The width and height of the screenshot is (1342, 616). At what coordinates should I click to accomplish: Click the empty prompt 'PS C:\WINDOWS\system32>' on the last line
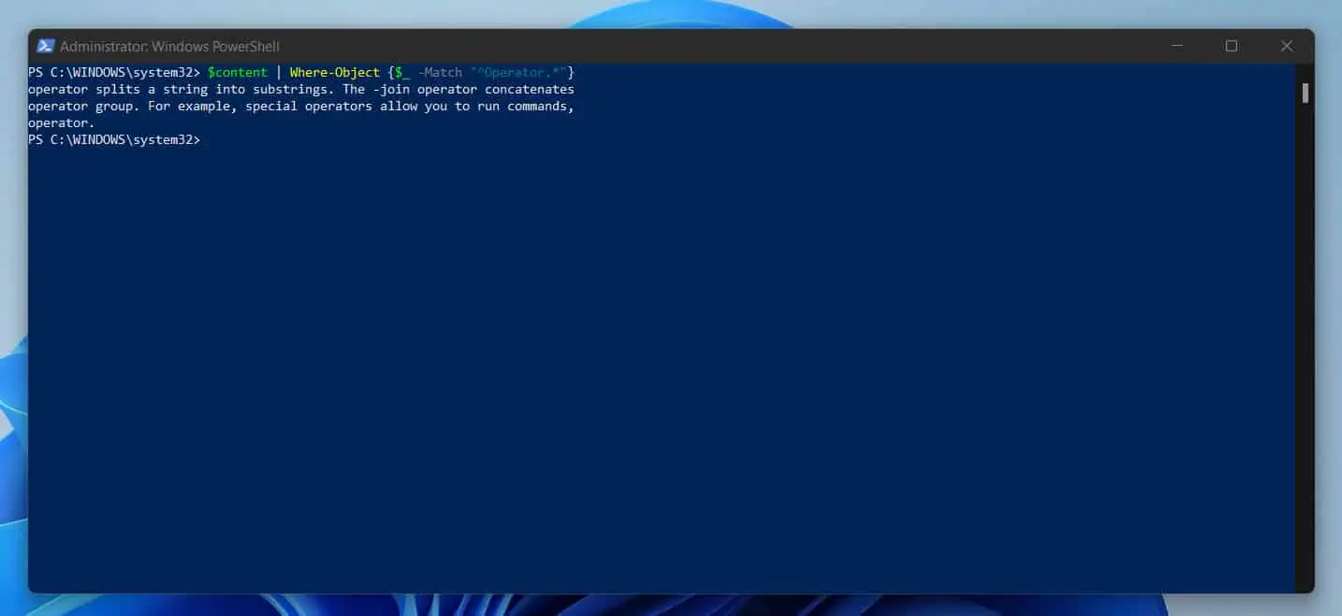[x=114, y=139]
